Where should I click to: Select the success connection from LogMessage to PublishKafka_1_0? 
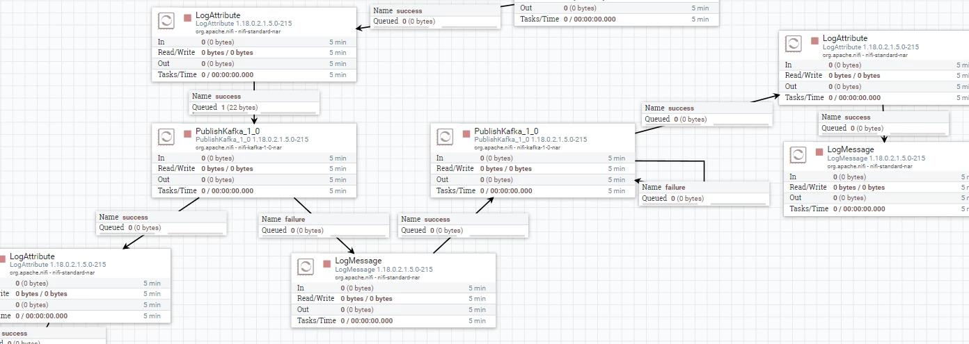point(464,224)
